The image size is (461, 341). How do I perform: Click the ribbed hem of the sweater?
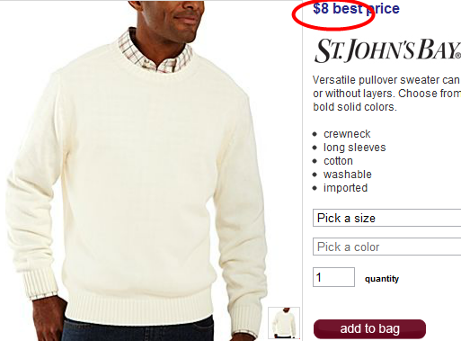pyautogui.click(x=139, y=306)
